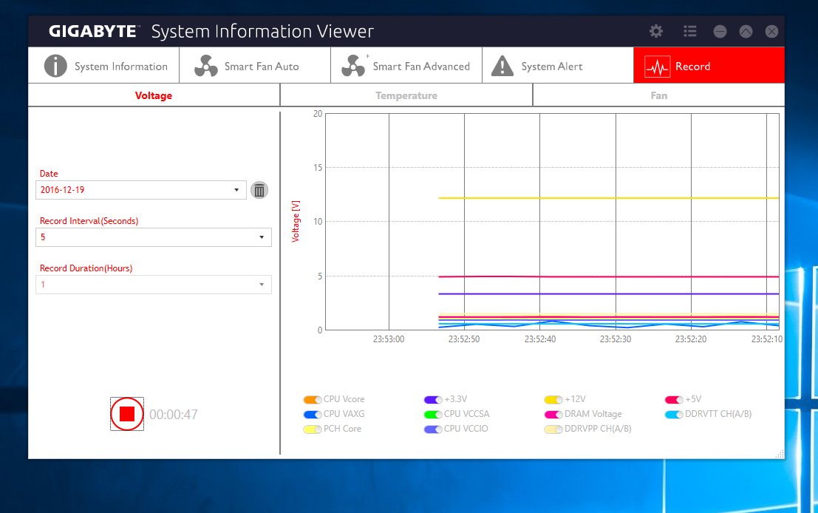Switch to the Fan tab
Image resolution: width=818 pixels, height=513 pixels.
658,95
